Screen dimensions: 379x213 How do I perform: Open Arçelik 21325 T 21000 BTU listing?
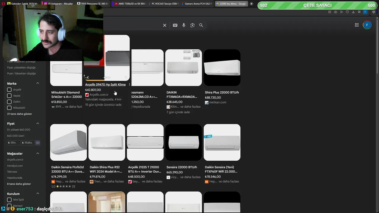pyautogui.click(x=145, y=169)
